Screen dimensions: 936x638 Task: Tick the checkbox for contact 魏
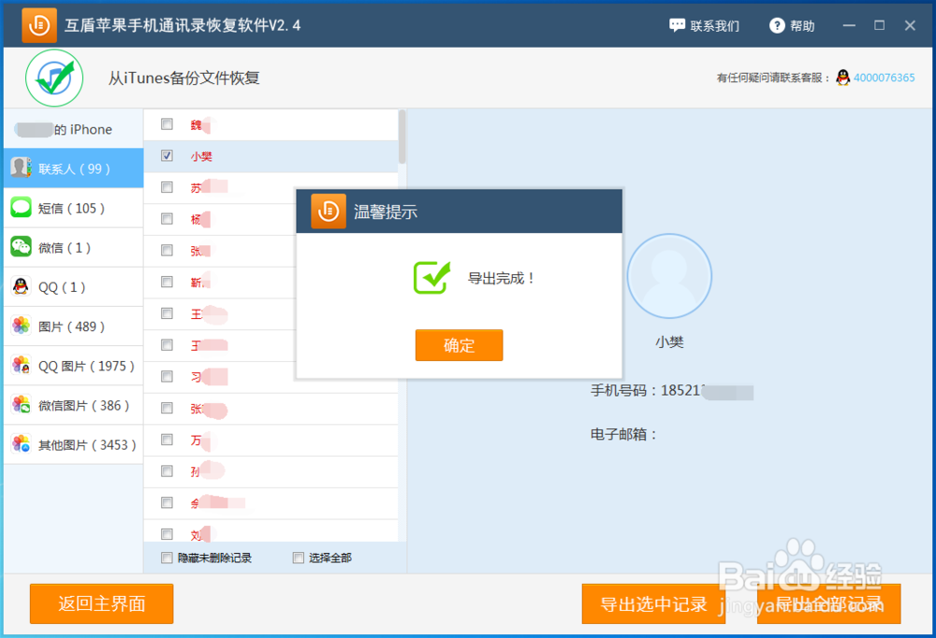168,124
